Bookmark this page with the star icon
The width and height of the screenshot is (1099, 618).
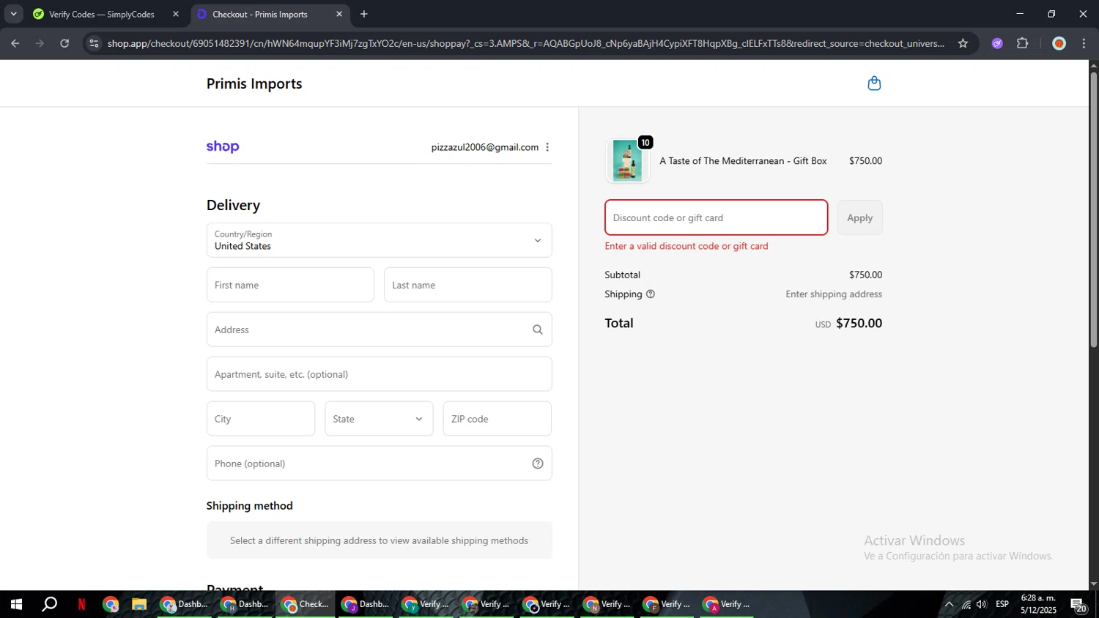(963, 43)
